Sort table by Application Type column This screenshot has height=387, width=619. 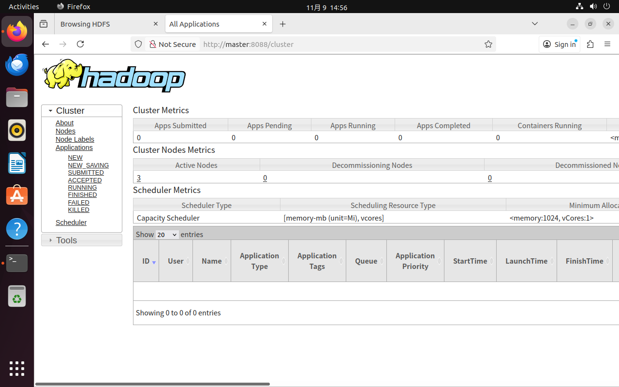(260, 261)
